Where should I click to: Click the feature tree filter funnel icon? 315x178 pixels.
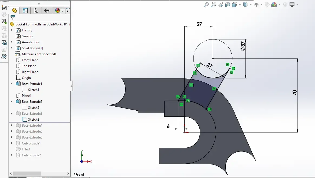coord(13,18)
